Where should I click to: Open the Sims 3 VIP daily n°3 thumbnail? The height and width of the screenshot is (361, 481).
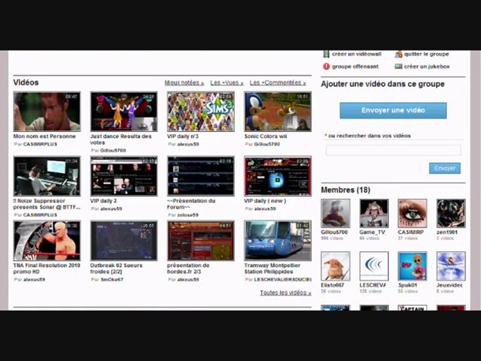[x=201, y=111]
